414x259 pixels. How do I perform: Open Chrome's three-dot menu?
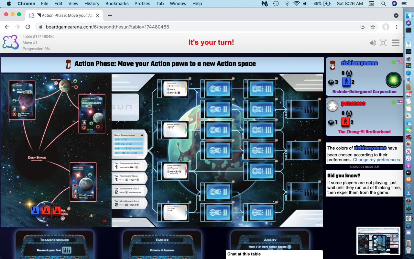pyautogui.click(x=397, y=27)
